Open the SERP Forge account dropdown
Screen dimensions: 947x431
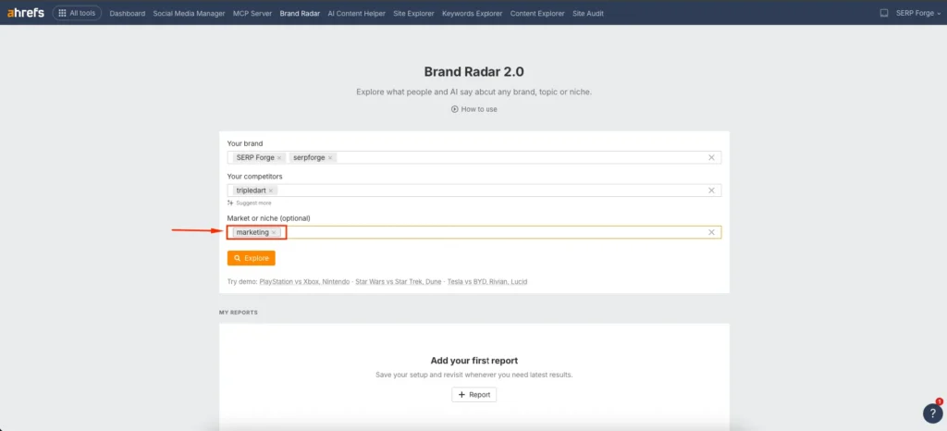[x=917, y=13]
